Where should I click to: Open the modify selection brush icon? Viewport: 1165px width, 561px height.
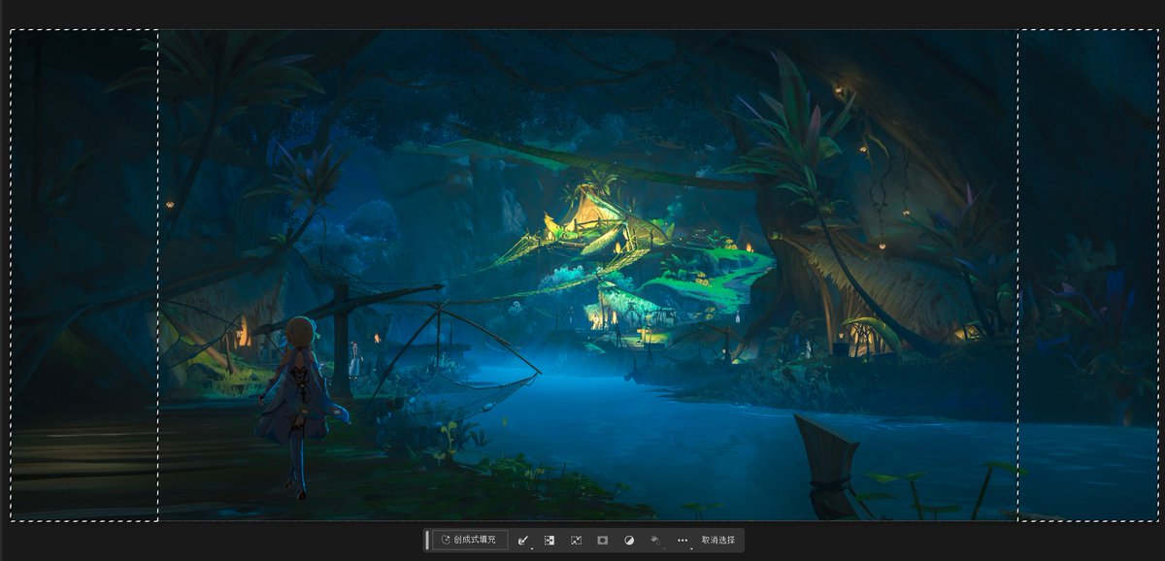(523, 540)
